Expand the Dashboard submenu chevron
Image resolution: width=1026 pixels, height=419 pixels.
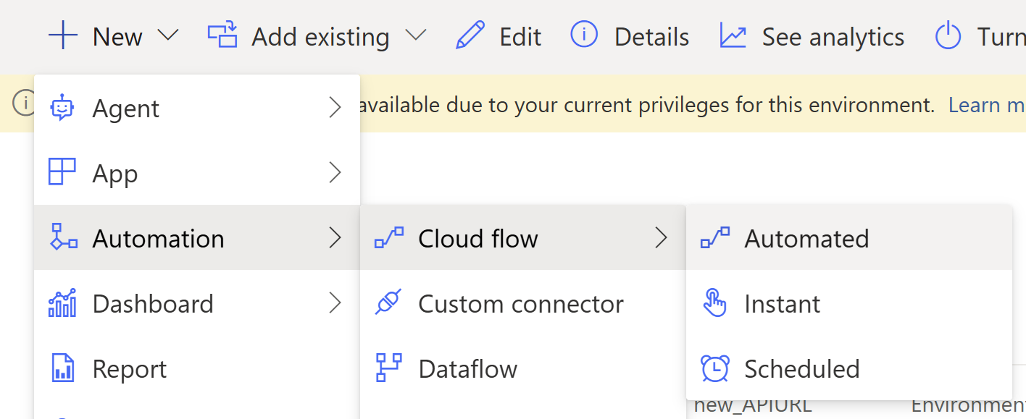(x=335, y=303)
